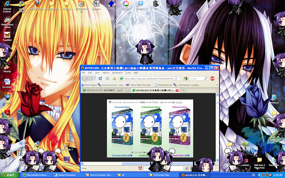Switch to the first ANTHELION tab
Screen dimensions: 285x178
pos(105,90)
